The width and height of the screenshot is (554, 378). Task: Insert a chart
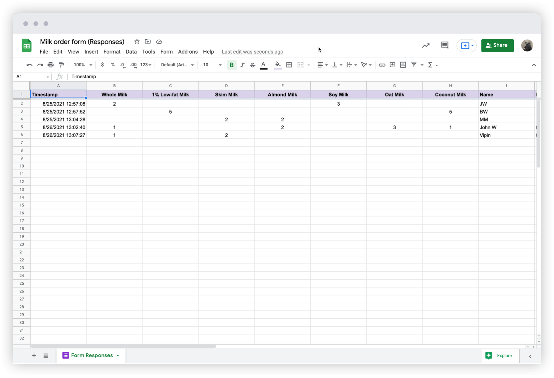tap(403, 65)
